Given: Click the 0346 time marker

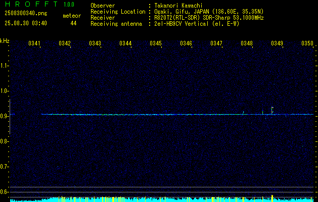Looking at the screenshot, I should [x=186, y=43].
